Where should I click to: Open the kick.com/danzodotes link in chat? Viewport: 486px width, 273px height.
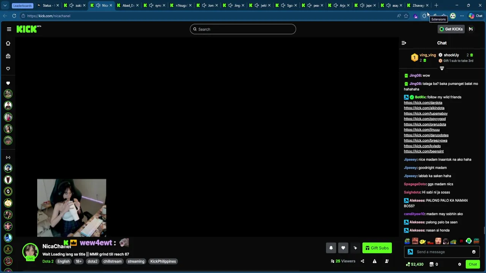pyautogui.click(x=426, y=135)
